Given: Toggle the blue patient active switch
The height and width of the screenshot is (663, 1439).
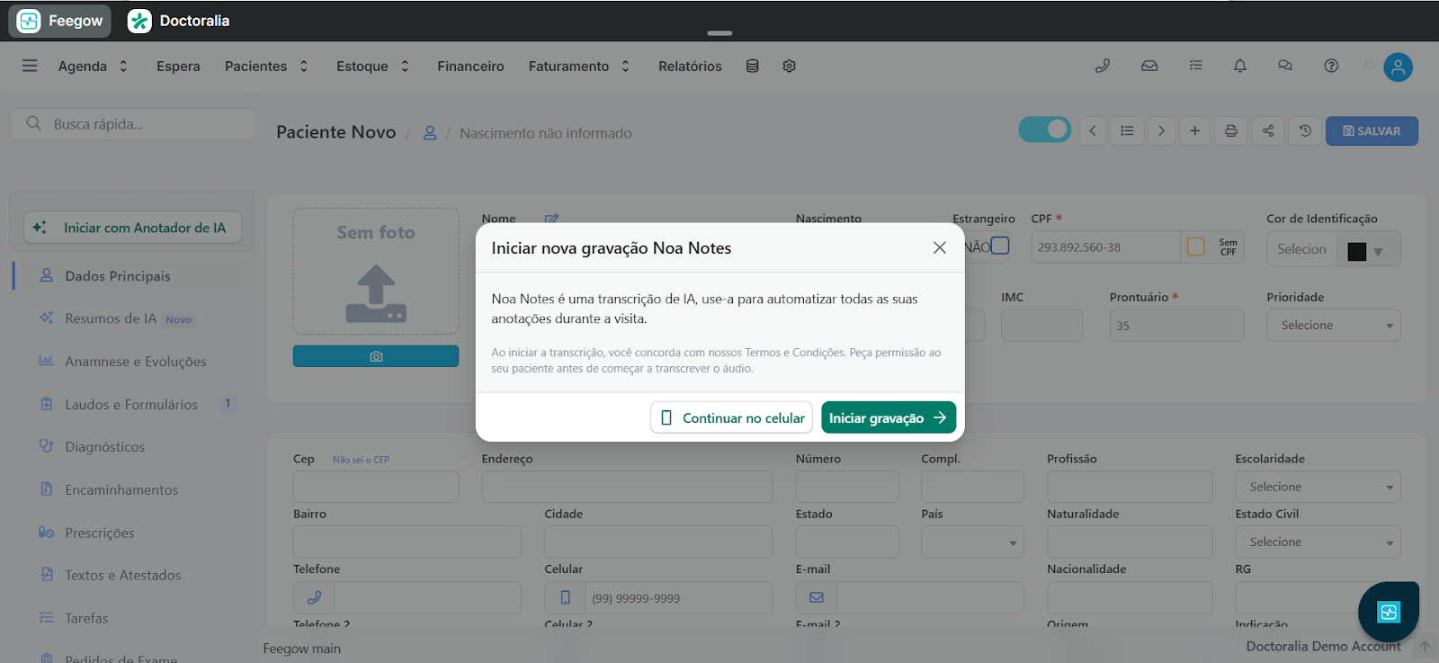Looking at the screenshot, I should 1045,130.
